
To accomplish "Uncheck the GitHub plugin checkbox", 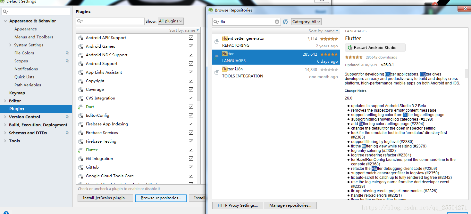I will point(191,167).
